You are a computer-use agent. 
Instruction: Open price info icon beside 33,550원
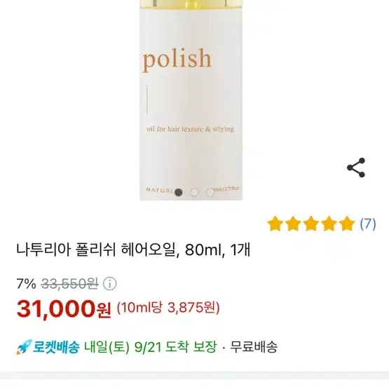(x=109, y=284)
